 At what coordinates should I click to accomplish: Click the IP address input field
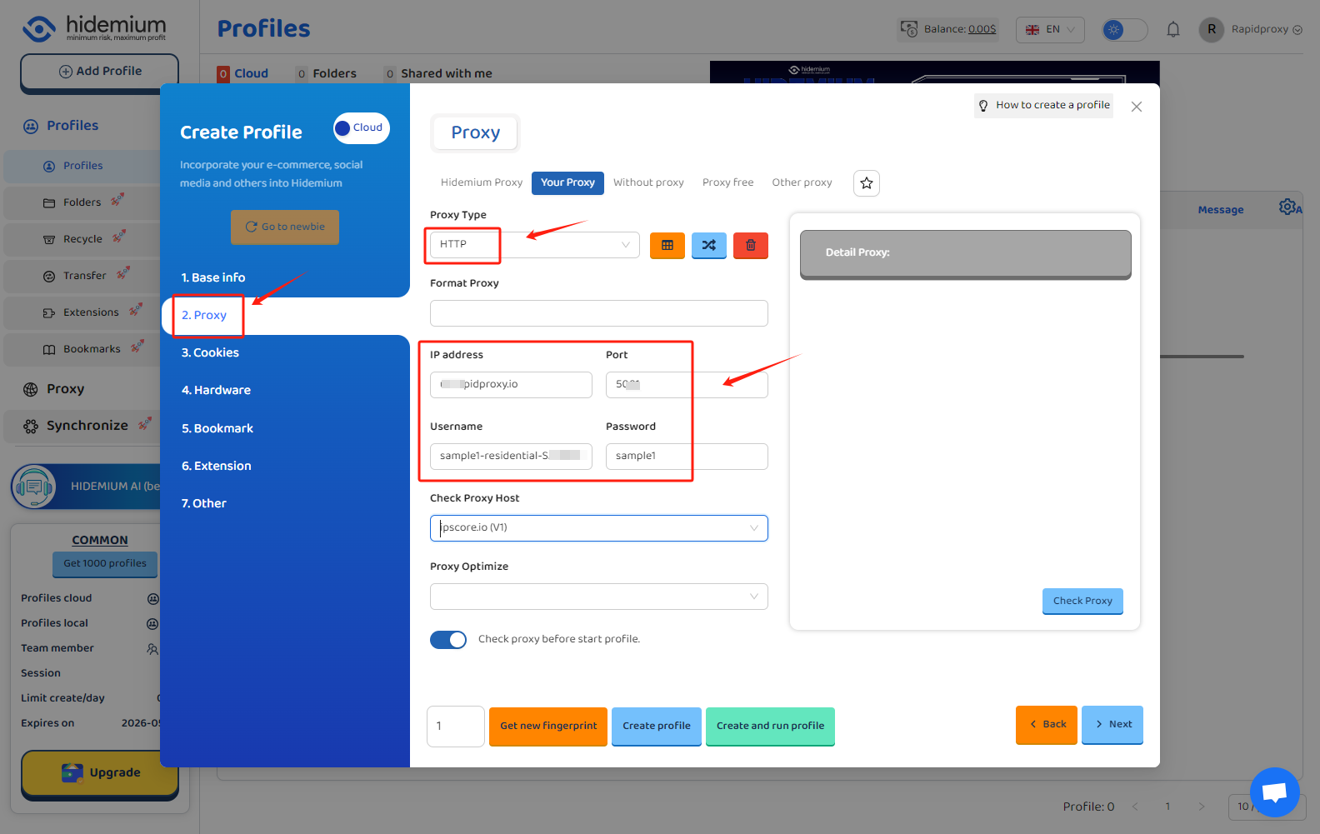click(x=511, y=385)
